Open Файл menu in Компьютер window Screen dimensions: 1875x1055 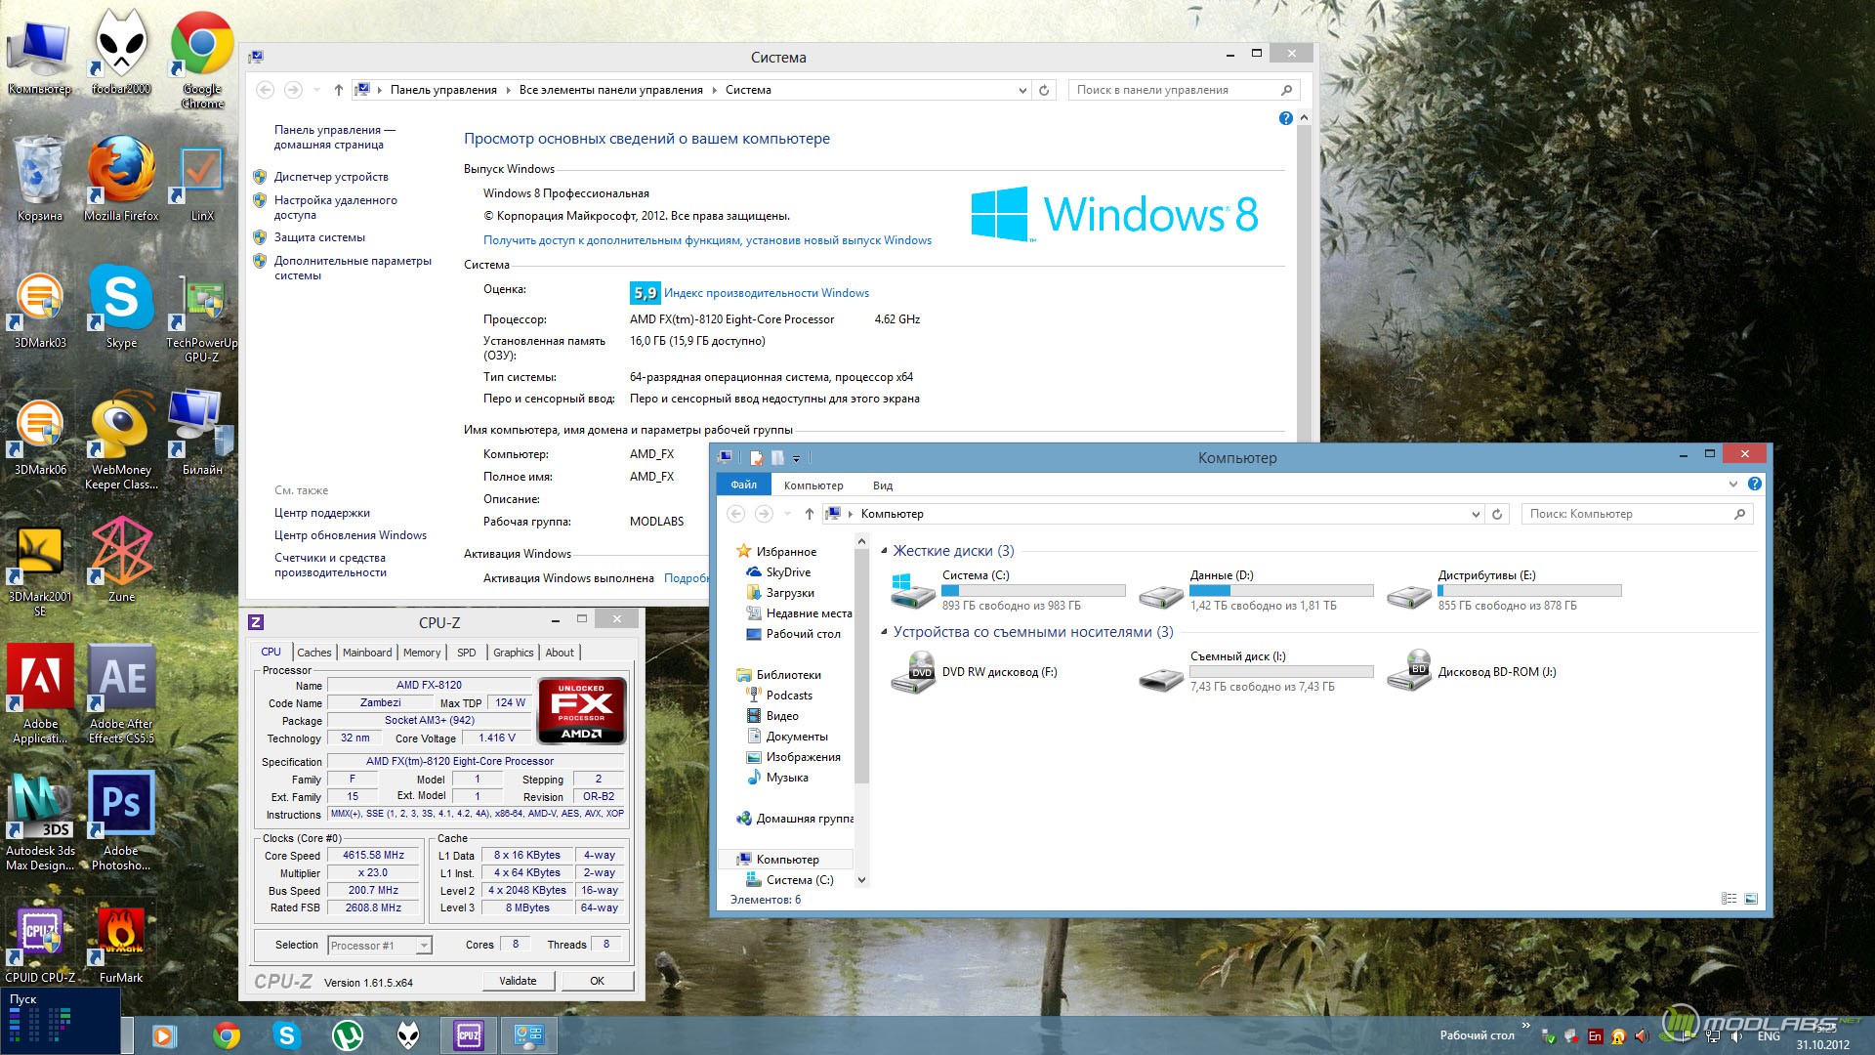point(744,485)
